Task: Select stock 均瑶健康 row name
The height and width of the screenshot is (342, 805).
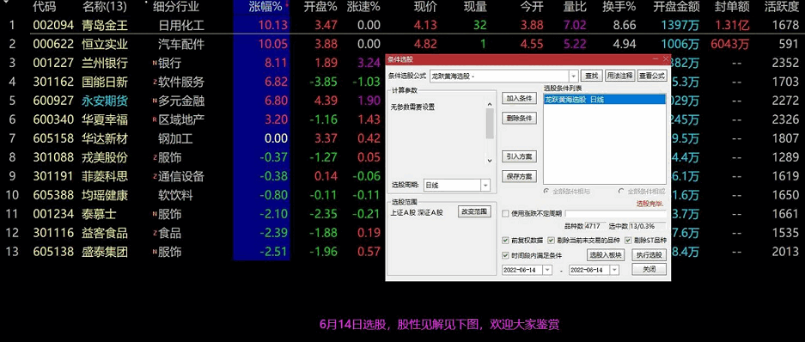Action: (x=105, y=195)
